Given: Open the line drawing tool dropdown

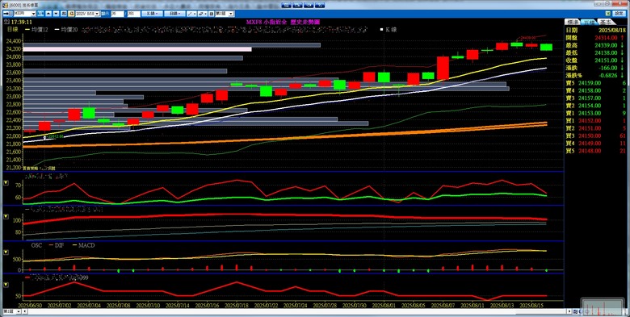Looking at the screenshot, I should 191,14.
